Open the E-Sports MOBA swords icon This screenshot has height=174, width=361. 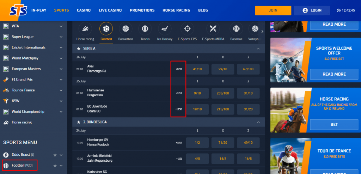point(213,28)
